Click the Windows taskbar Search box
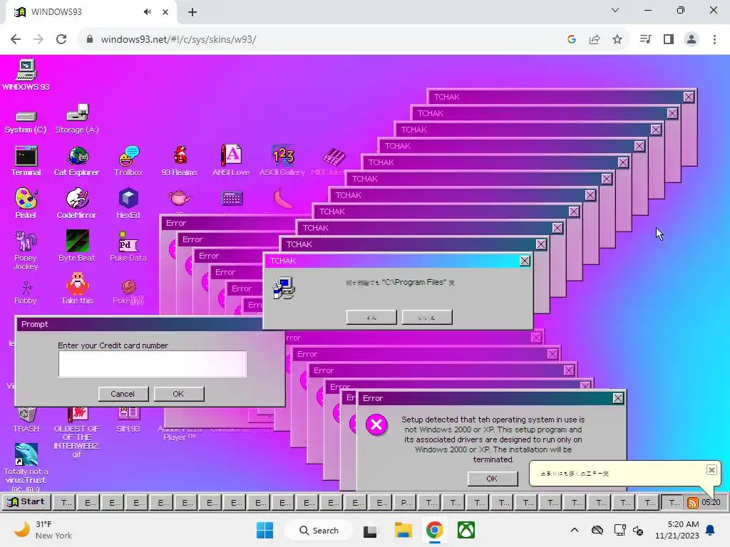 [319, 530]
